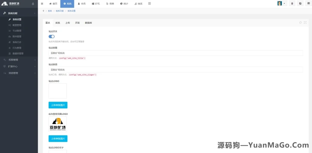Switch to the 开发 settings tab

tap(77, 23)
